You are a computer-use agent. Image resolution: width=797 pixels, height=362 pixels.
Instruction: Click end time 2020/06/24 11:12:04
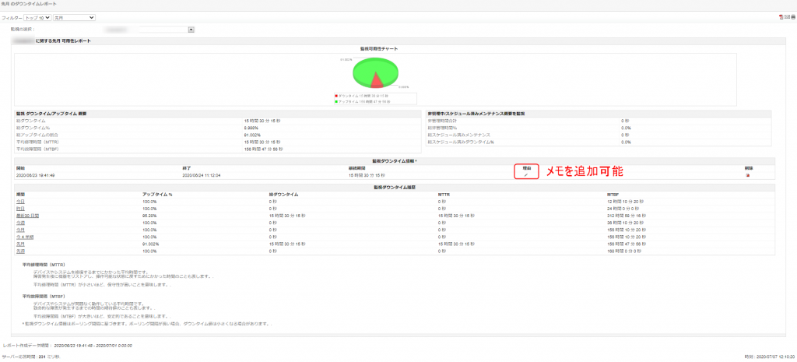(202, 175)
